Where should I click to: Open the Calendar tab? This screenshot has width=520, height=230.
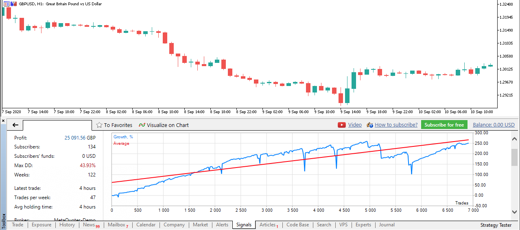[x=146, y=225]
